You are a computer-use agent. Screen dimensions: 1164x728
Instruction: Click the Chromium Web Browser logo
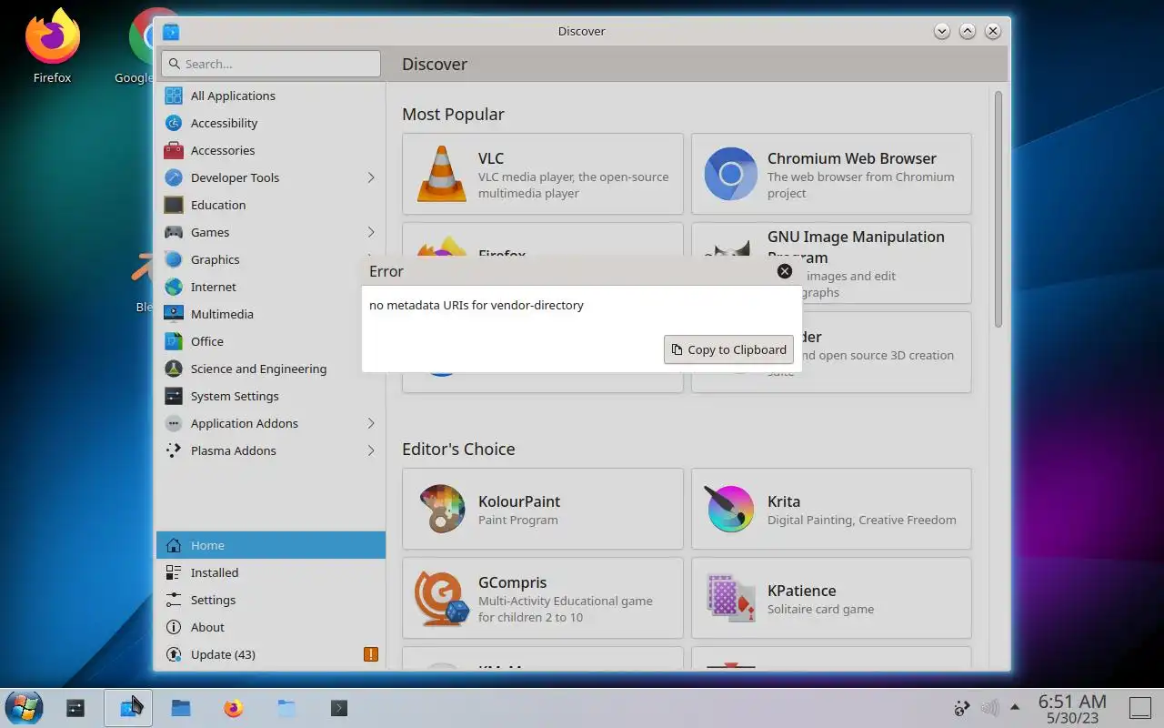(x=730, y=174)
